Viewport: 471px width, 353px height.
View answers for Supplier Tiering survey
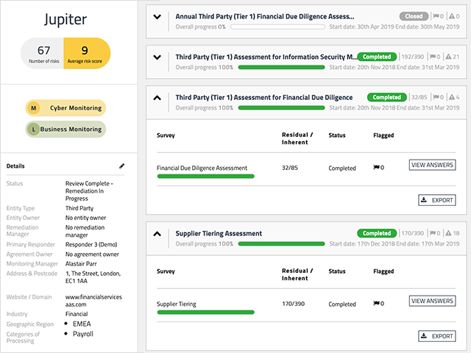(x=432, y=301)
